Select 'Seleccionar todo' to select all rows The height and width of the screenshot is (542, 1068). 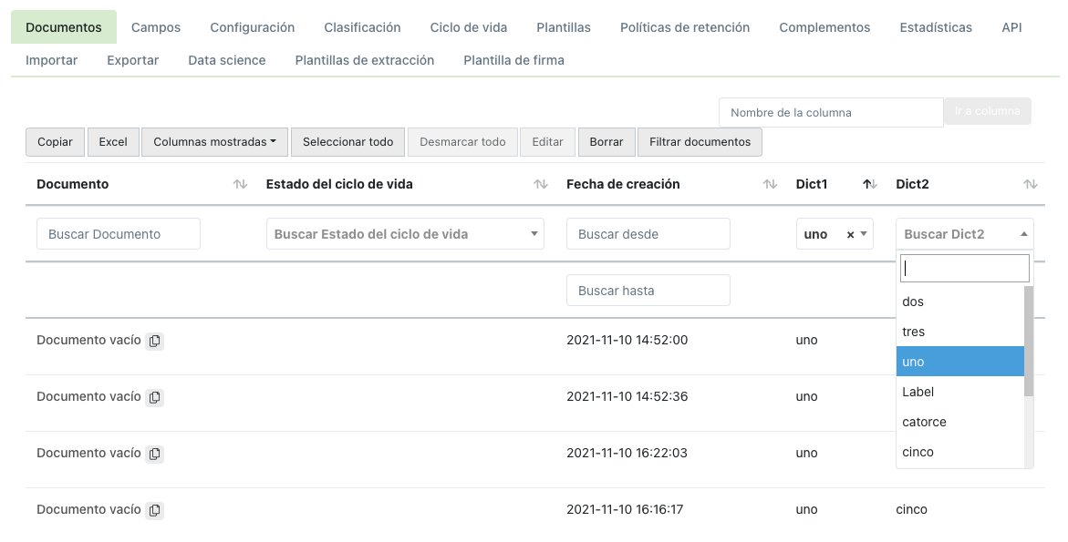pyautogui.click(x=347, y=141)
